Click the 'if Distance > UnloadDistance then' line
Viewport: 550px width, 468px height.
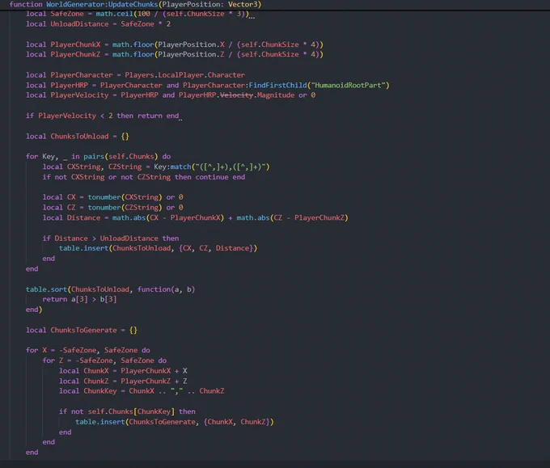111,238
